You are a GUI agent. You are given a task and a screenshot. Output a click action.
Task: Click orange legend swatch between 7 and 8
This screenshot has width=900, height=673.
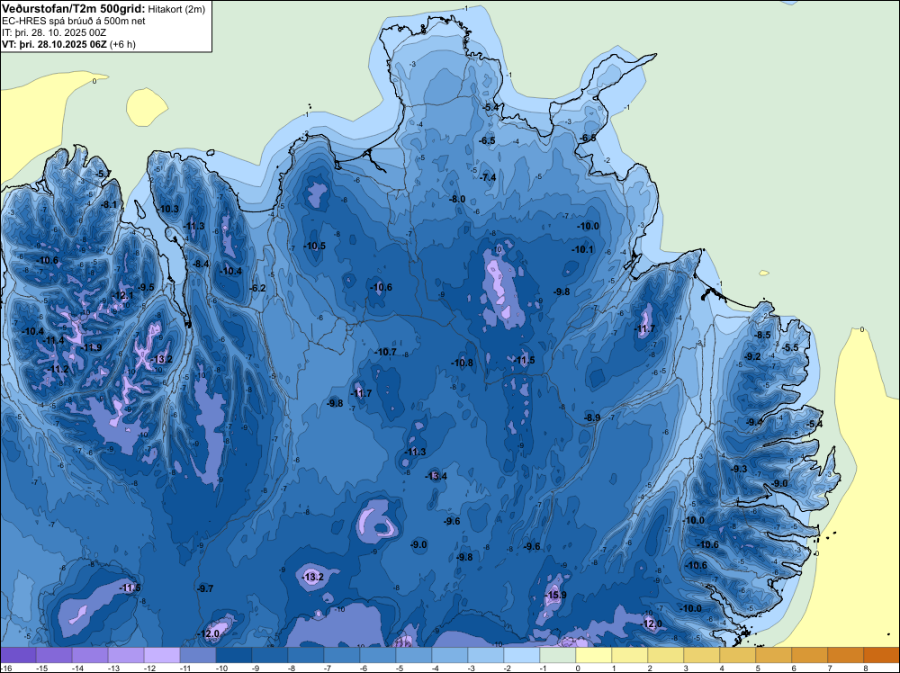(845, 655)
